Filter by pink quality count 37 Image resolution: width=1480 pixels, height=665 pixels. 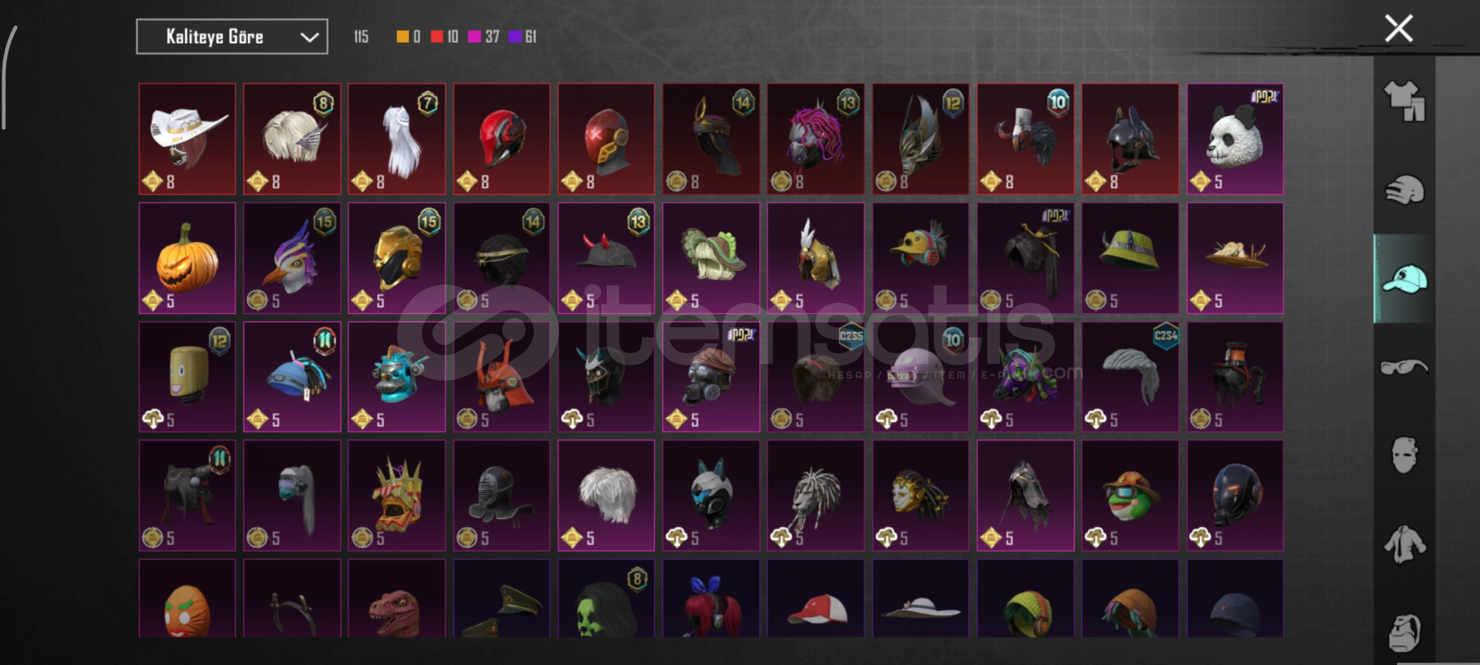click(484, 37)
